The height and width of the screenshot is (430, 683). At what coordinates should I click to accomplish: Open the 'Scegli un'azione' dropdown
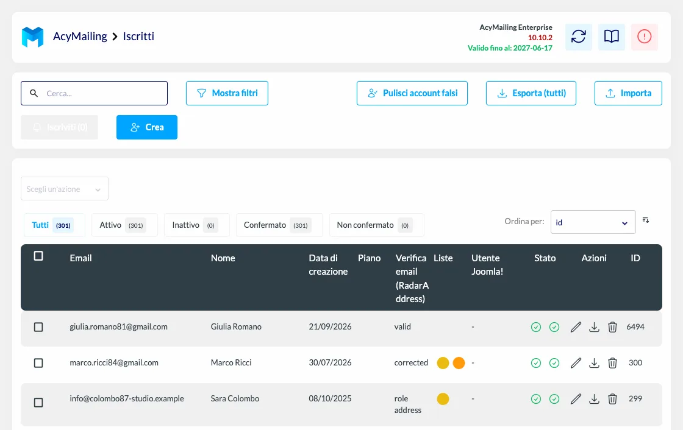click(x=65, y=188)
